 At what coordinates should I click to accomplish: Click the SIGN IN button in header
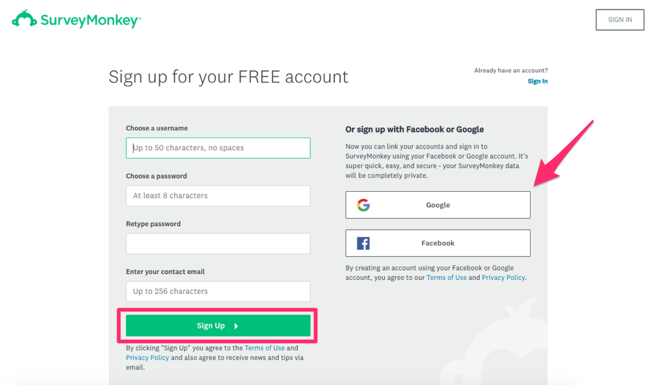tap(620, 20)
